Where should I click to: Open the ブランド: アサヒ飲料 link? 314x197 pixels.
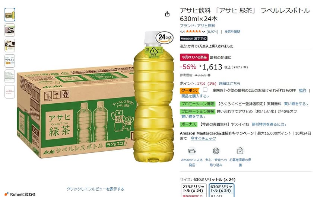197,26
